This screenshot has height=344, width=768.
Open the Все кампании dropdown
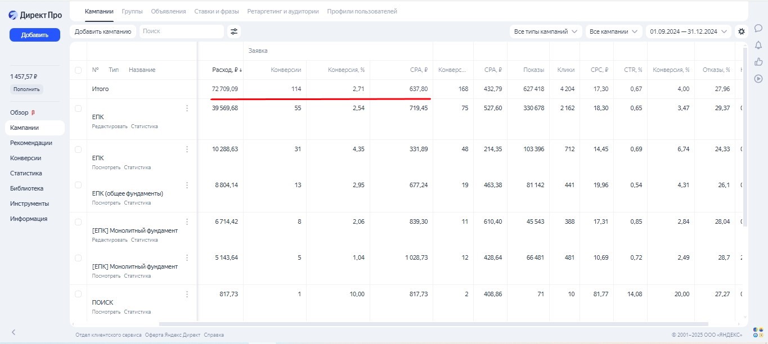pos(613,31)
